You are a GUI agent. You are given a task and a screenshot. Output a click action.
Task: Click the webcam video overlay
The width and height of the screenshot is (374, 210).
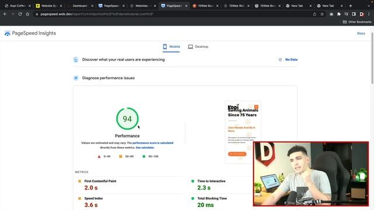pyautogui.click(x=311, y=174)
